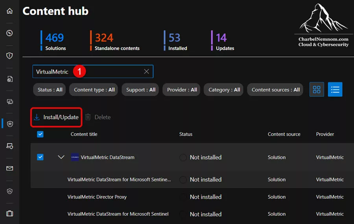Clear the VirtualMetric search text
Image resolution: width=354 pixels, height=224 pixels.
coord(147,72)
